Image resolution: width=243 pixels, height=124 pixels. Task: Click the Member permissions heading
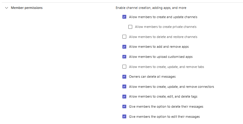27,8
